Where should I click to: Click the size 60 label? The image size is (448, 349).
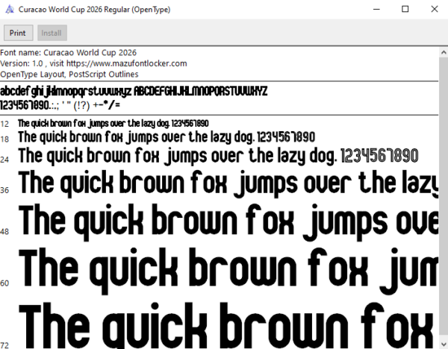coord(4,283)
